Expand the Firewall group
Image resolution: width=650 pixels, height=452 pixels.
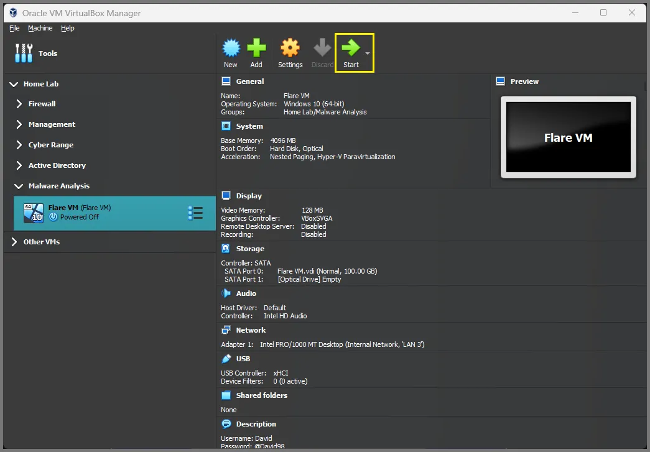(x=19, y=104)
